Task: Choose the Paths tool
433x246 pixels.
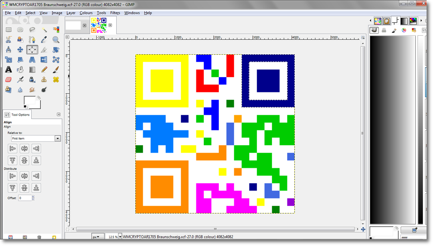Action: pos(32,40)
